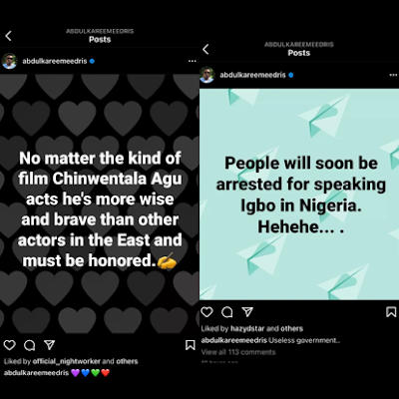Open abdulkareemeedris username on right post header
The image size is (399, 399).
252,75
